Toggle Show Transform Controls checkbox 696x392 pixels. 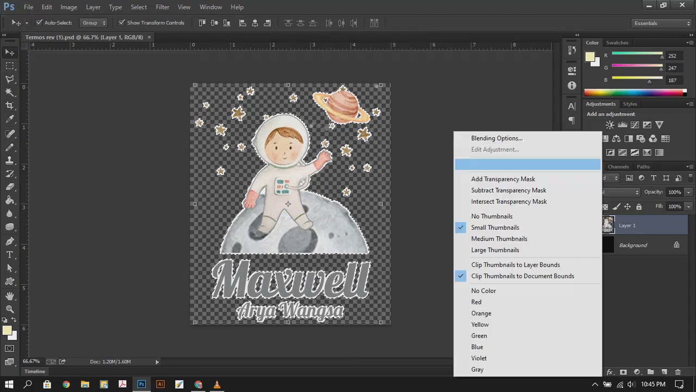(x=122, y=23)
